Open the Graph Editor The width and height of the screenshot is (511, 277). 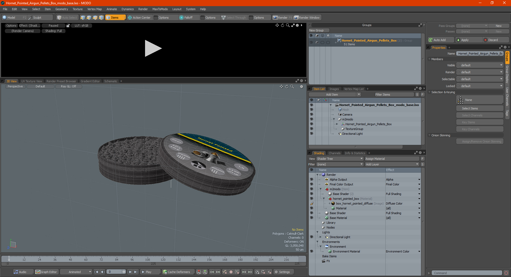pyautogui.click(x=46, y=272)
